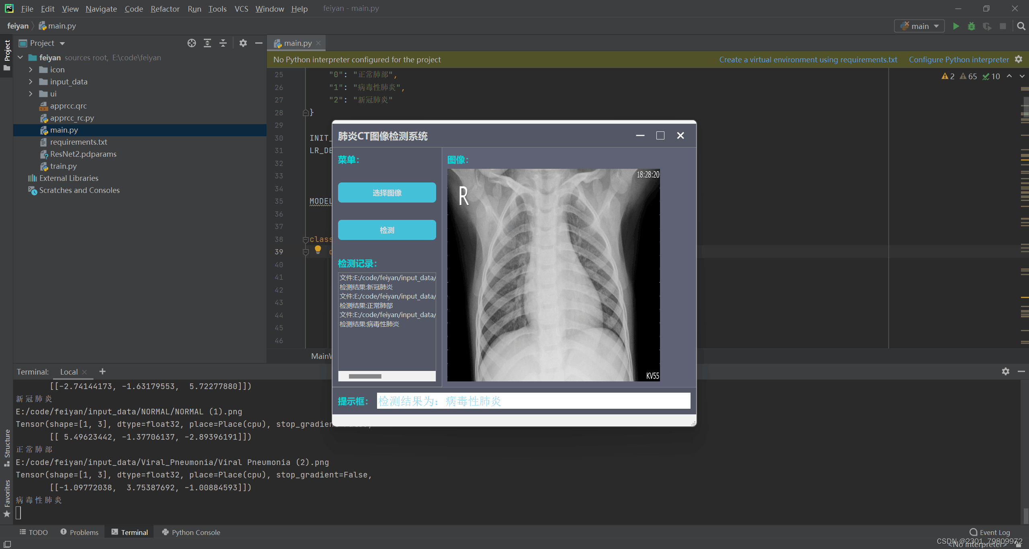Click the 检测 (Detect) button
This screenshot has height=549, width=1029.
(x=387, y=230)
